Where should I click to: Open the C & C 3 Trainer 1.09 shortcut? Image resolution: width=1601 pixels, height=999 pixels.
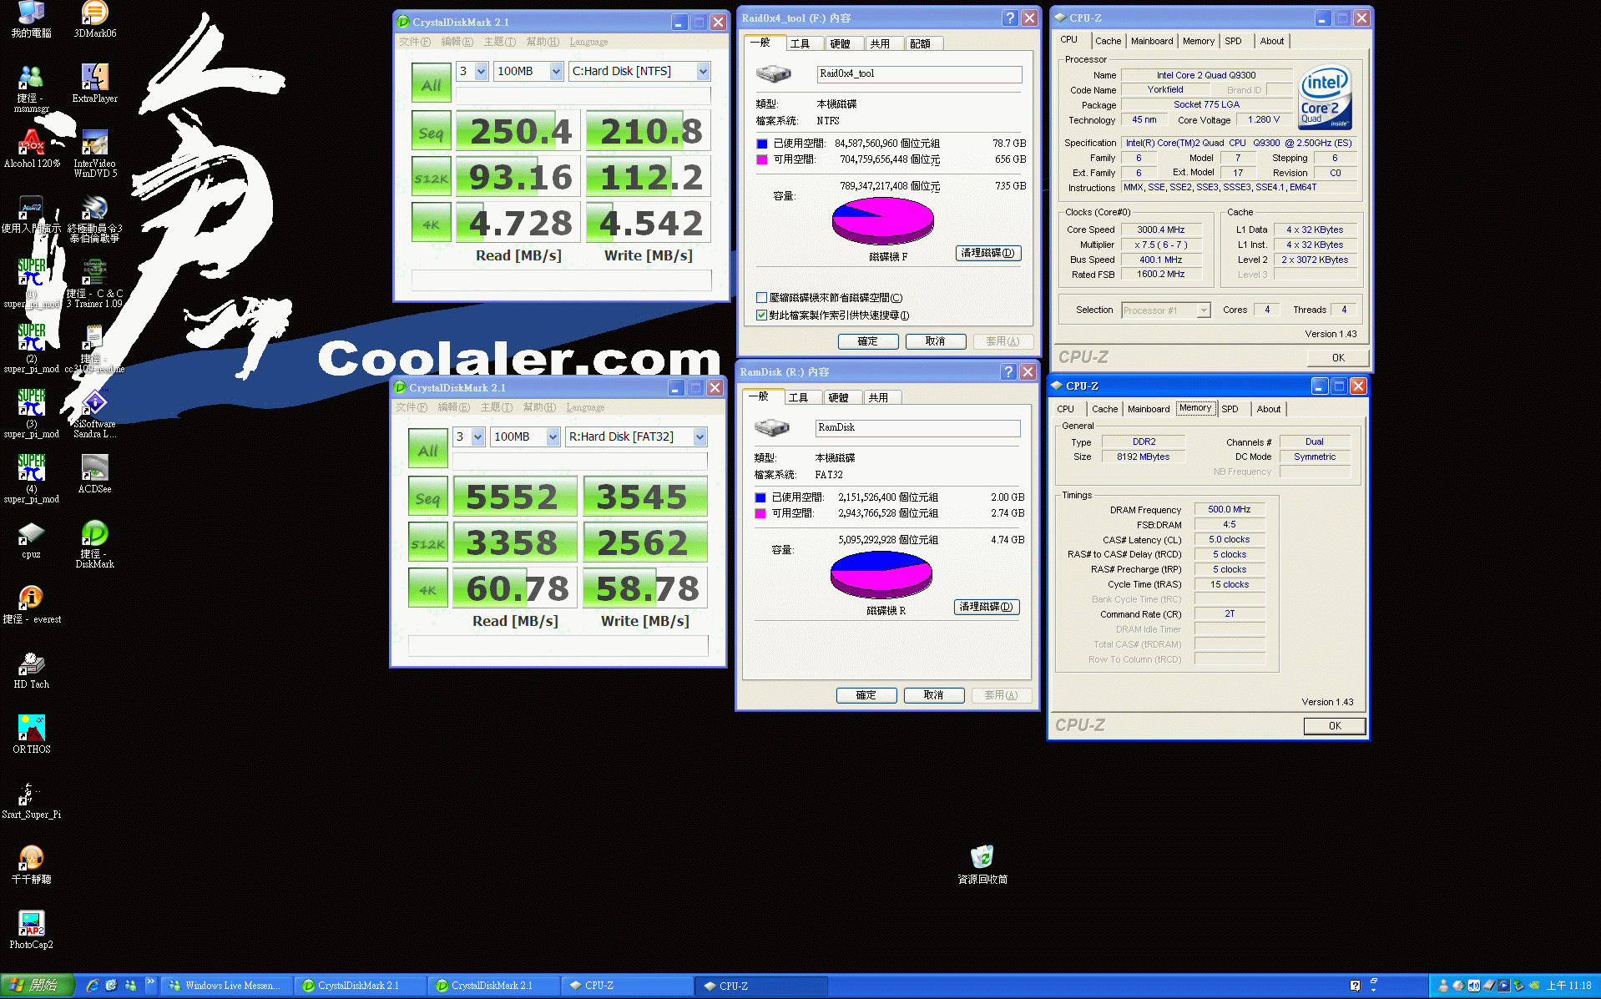(94, 284)
